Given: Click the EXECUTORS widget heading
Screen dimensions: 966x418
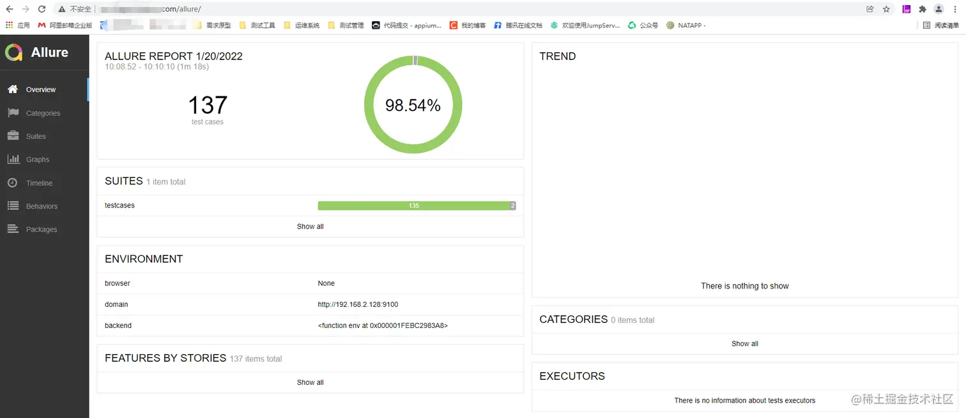Looking at the screenshot, I should (572, 376).
